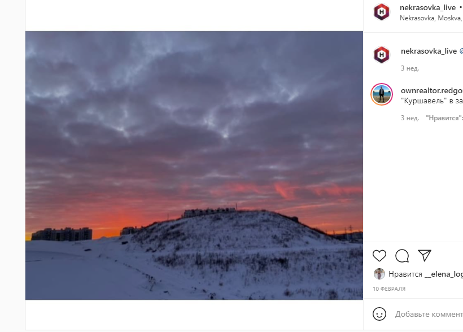Click the sunset hill photo
Viewport: 463px width, 332px height.
pos(194,165)
